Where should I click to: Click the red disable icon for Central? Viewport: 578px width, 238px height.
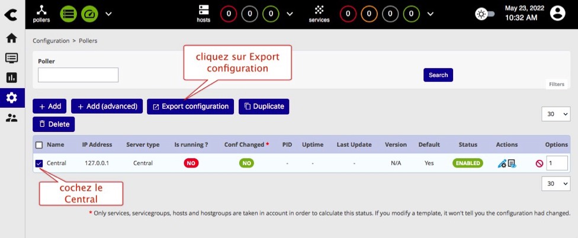[539, 163]
